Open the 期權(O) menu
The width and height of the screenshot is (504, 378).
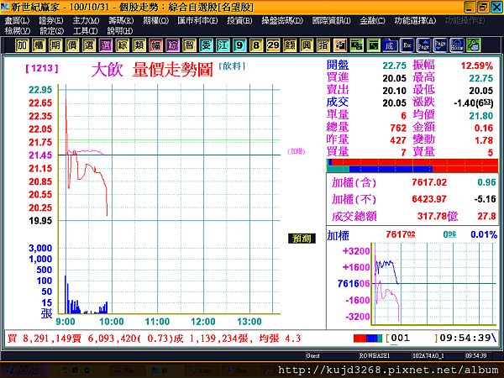coord(155,20)
